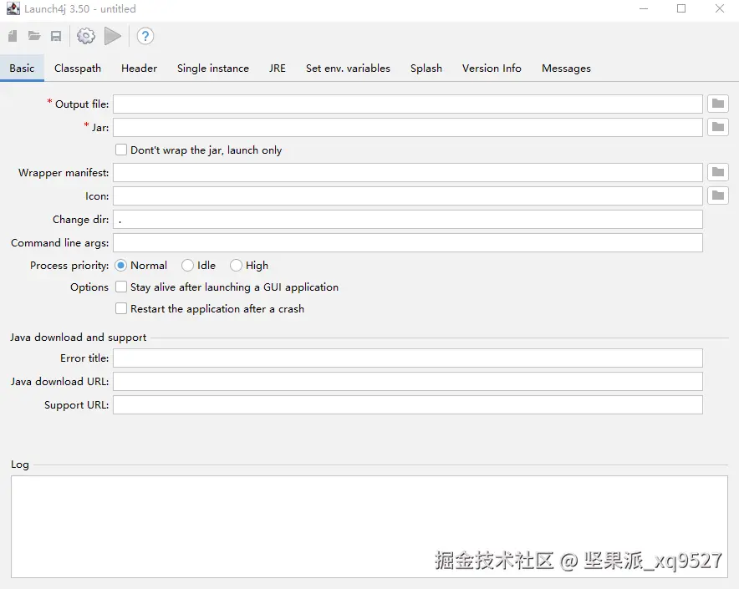This screenshot has width=739, height=589.
Task: Close the Launch4j window
Action: pos(719,8)
